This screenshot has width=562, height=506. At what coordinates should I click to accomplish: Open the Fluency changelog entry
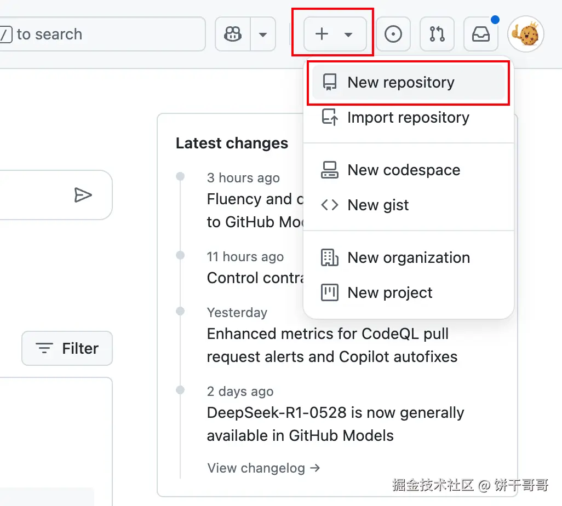click(255, 210)
